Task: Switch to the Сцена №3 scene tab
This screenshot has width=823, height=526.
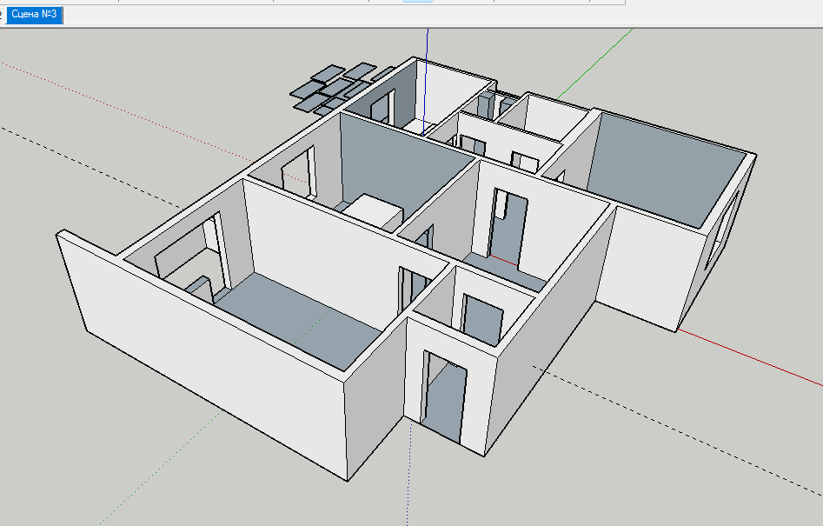Action: point(34,14)
